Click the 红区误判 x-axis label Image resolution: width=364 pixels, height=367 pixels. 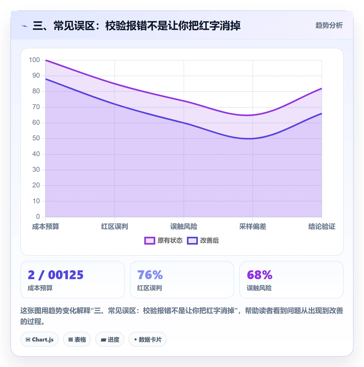(115, 227)
